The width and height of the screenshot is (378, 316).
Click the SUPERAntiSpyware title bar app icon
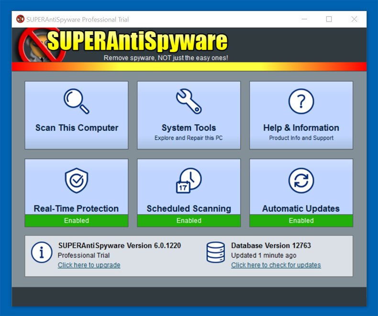[x=20, y=19]
